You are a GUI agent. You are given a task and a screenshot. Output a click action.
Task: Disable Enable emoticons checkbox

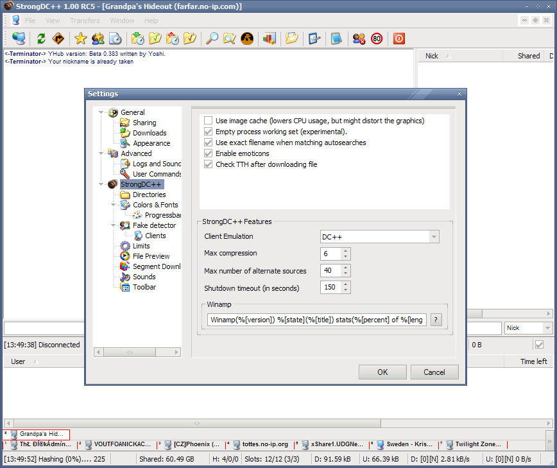208,153
